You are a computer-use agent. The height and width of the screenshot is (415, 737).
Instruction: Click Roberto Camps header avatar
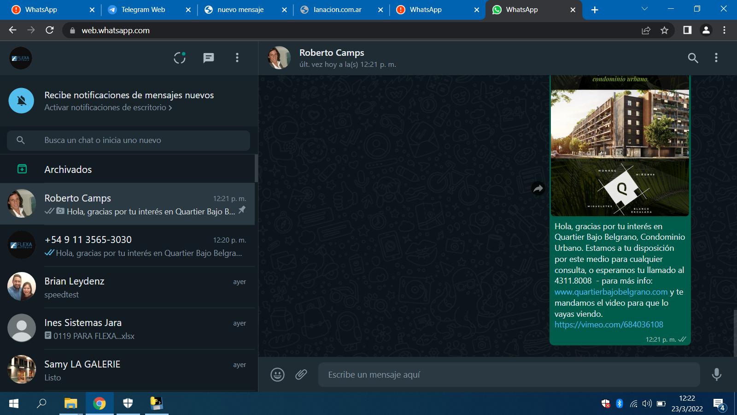(279, 58)
